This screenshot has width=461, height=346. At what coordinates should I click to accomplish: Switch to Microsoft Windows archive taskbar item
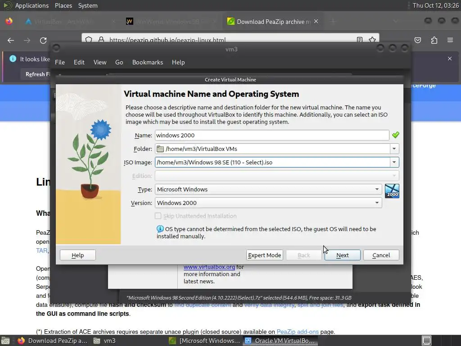205,341
